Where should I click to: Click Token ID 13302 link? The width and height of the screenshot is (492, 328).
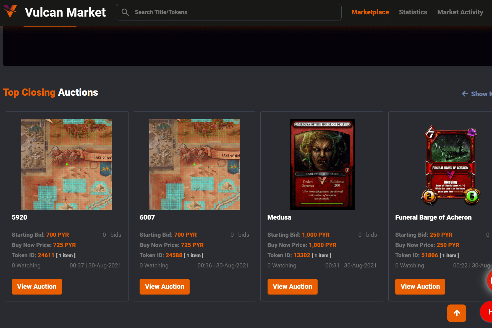(301, 255)
